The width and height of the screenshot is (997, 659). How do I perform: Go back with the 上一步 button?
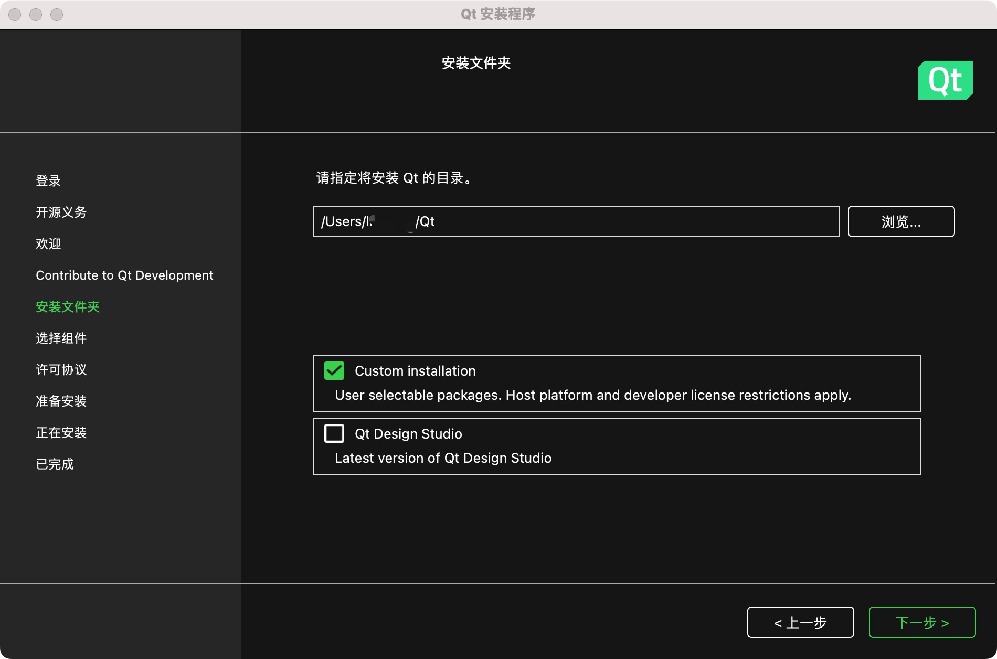800,622
